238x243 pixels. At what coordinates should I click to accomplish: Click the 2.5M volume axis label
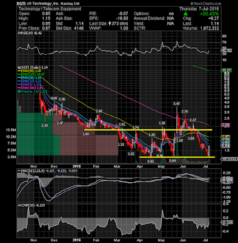click(12, 157)
